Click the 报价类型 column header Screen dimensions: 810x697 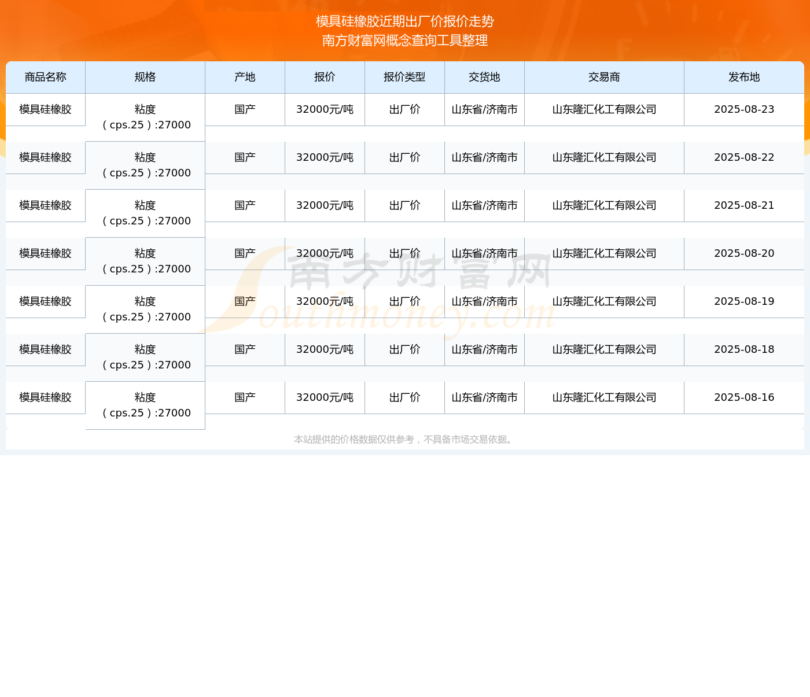click(405, 77)
